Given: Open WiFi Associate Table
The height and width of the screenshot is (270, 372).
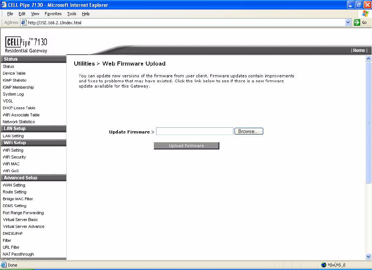Looking at the screenshot, I should click(21, 115).
